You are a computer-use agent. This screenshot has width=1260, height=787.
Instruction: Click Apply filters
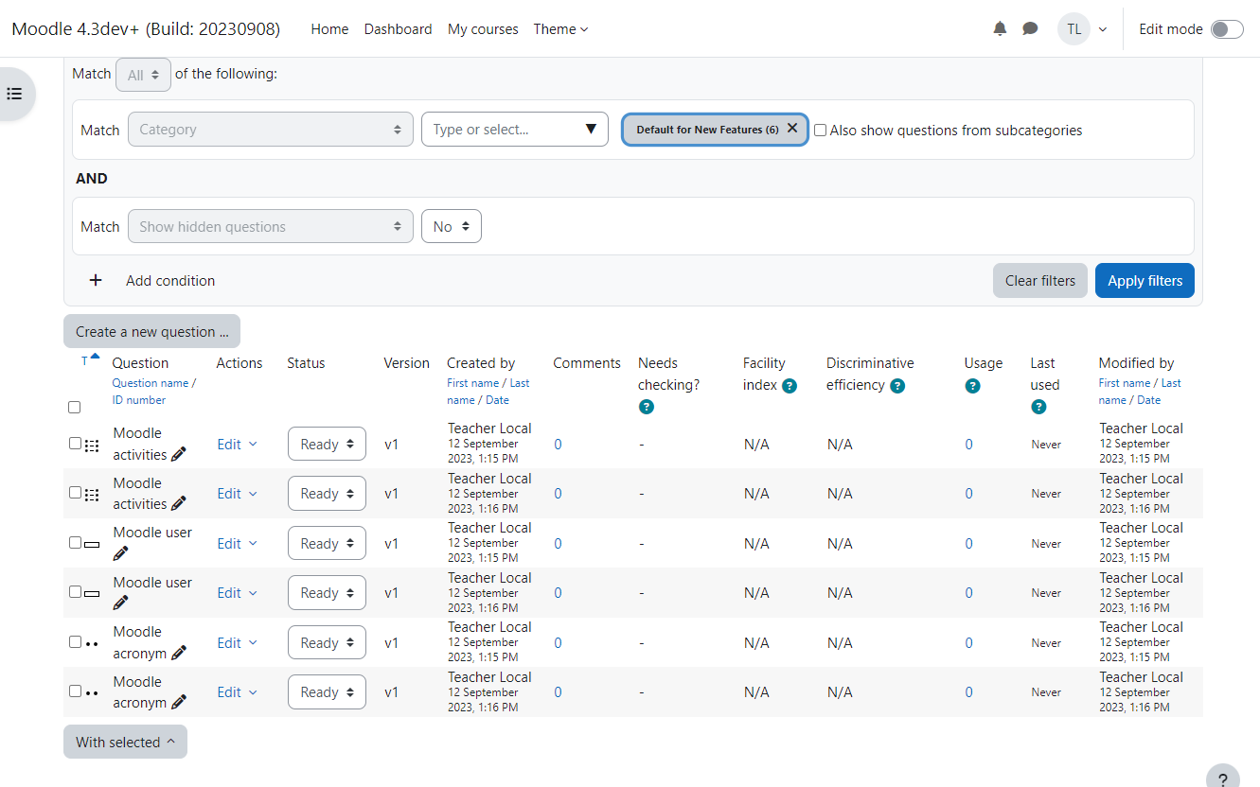point(1145,281)
